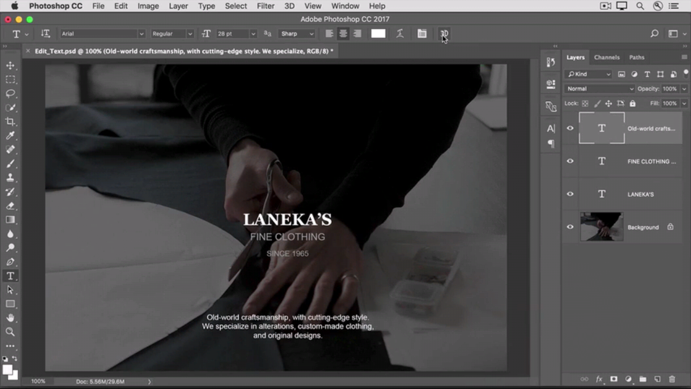
Task: Activate the Eyedropper tool
Action: (x=10, y=136)
